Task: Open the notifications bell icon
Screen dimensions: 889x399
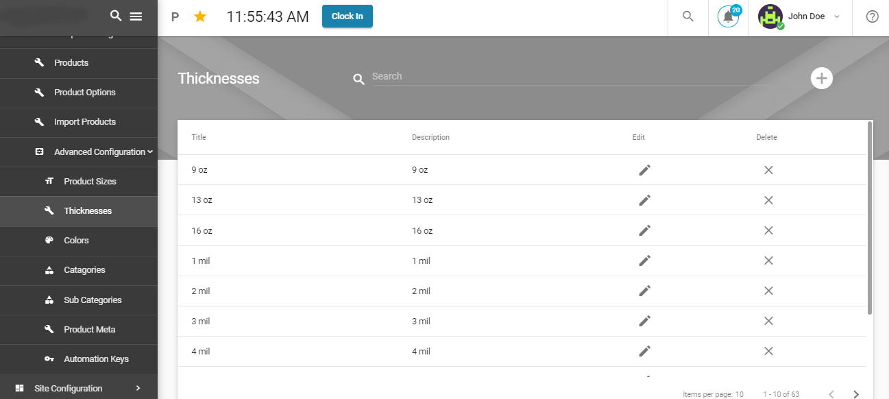Action: pyautogui.click(x=728, y=17)
